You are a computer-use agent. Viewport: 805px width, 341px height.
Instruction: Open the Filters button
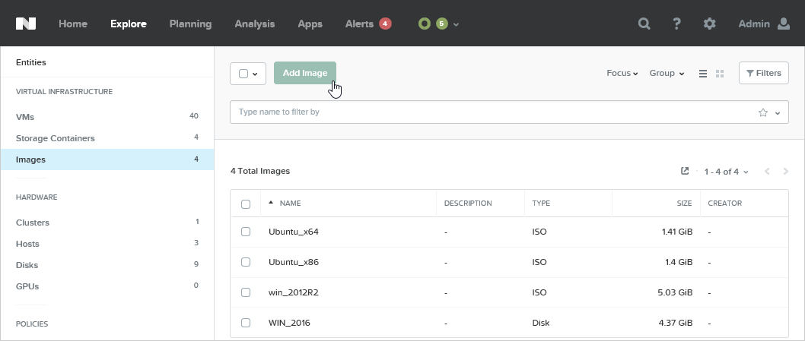click(763, 74)
